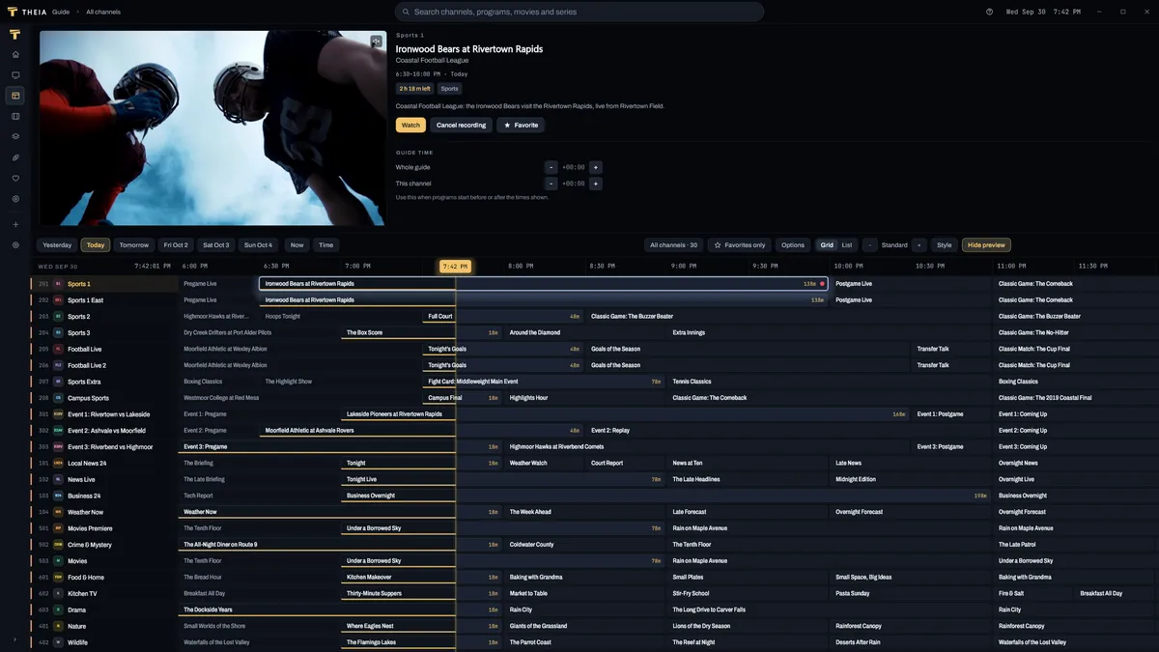Open Home from the left sidebar
The width and height of the screenshot is (1159, 652).
coord(15,54)
